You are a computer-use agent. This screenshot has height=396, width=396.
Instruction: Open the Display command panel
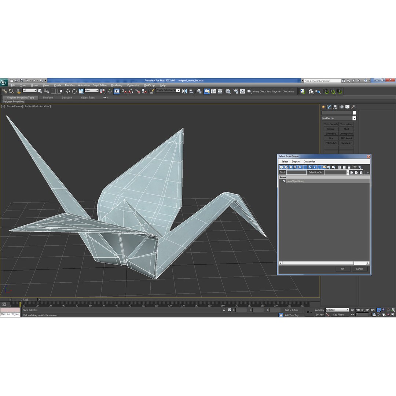(x=348, y=107)
